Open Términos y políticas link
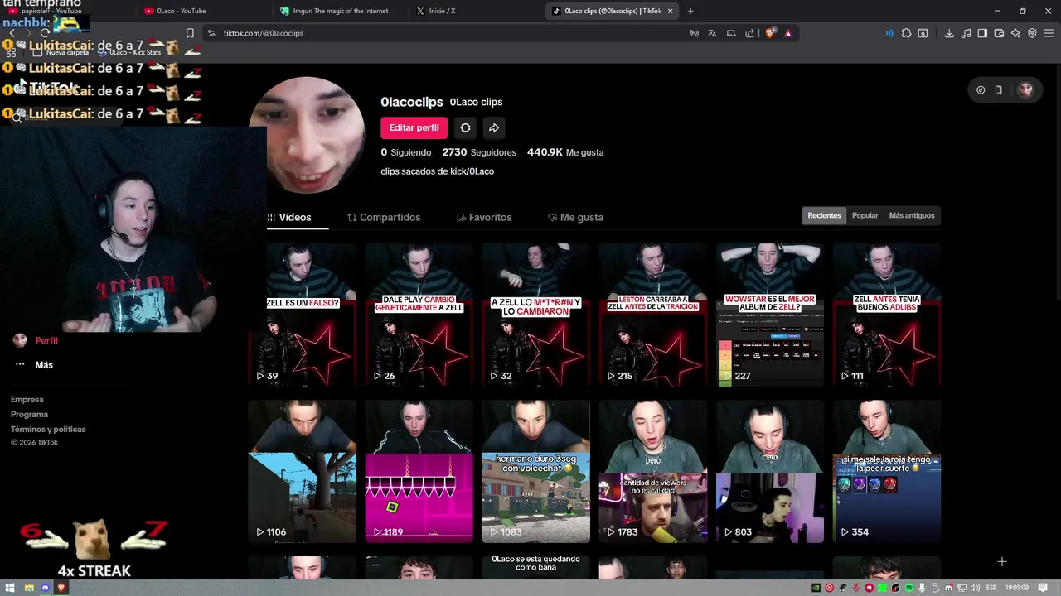This screenshot has height=596, width=1061. (48, 430)
